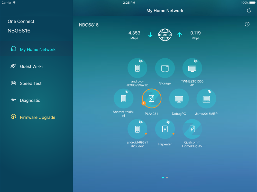Select Diagnostic from the sidebar
The width and height of the screenshot is (257, 192).
coord(30,100)
